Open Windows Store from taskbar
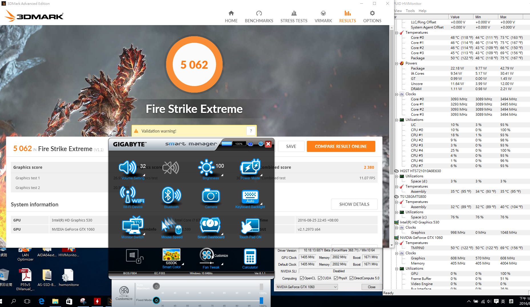This screenshot has width=530, height=307. click(x=69, y=301)
